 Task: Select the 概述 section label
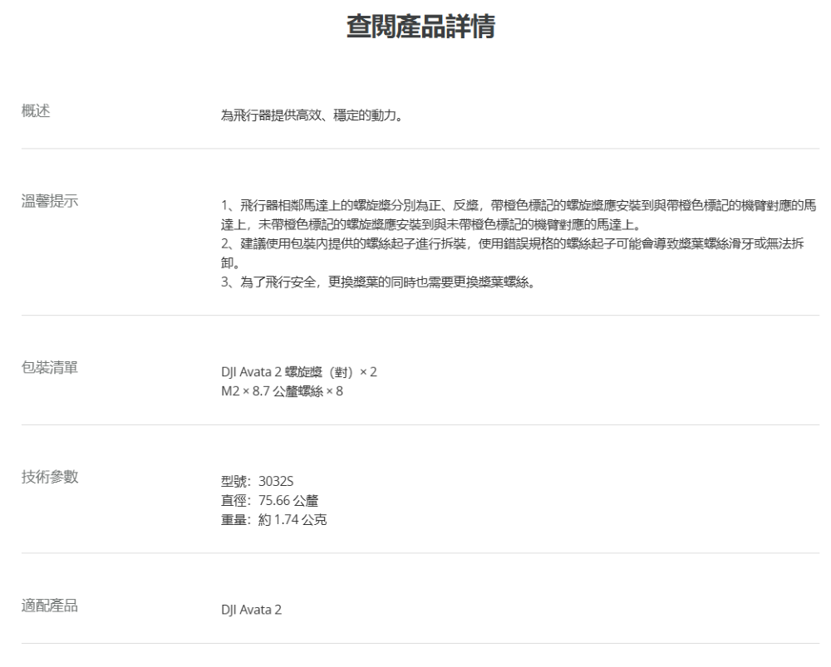point(36,110)
